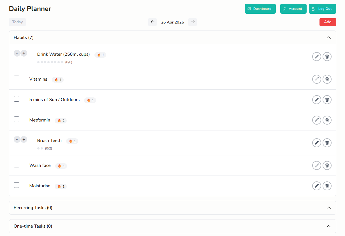Click the Recurring Tasks (0) header text
Screen dimensions: 345x236
pyautogui.click(x=33, y=208)
